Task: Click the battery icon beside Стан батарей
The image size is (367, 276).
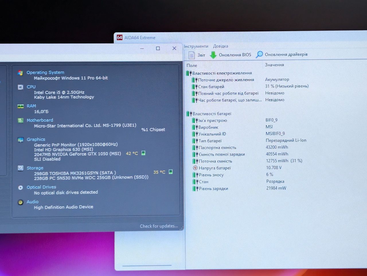Action: tap(195, 87)
